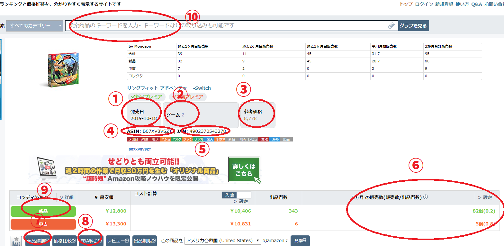Open 商品詳細 product details
Image resolution: width=504 pixels, height=246 pixels.
tap(38, 241)
